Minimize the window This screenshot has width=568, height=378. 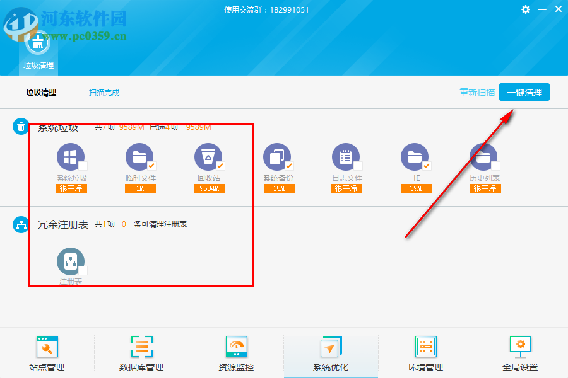click(542, 10)
